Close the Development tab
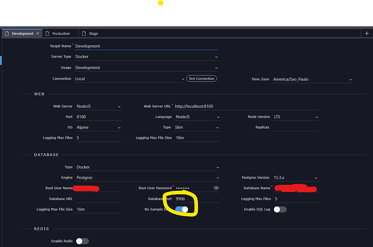This screenshot has height=247, width=373. pyautogui.click(x=38, y=33)
